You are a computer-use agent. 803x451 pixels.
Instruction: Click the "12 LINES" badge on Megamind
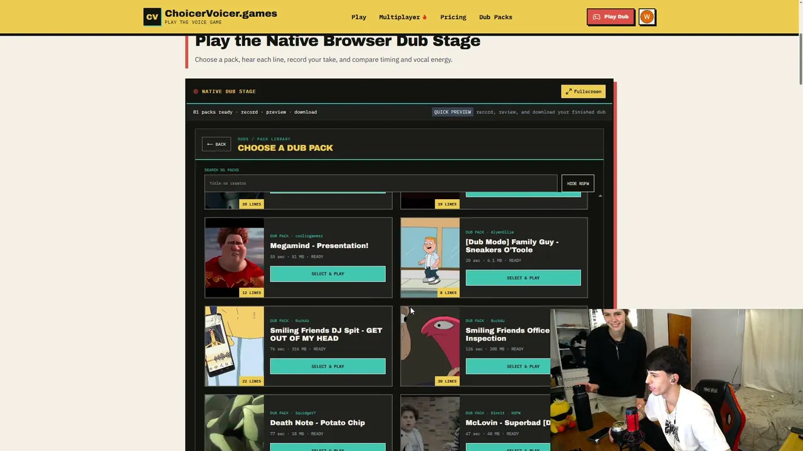tap(251, 293)
